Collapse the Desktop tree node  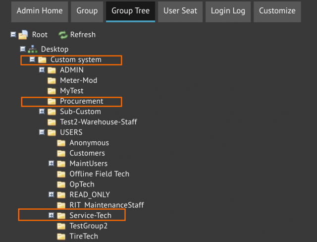[x=23, y=49]
